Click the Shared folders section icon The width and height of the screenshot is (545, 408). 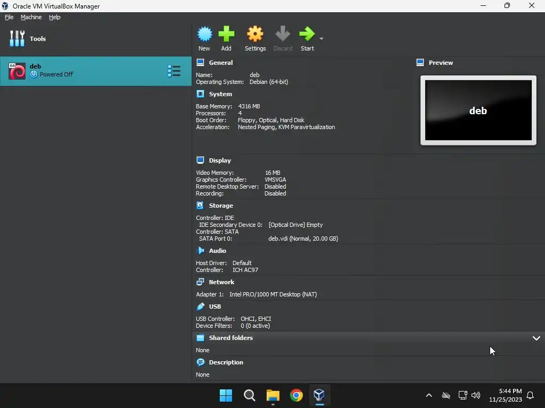tap(200, 338)
